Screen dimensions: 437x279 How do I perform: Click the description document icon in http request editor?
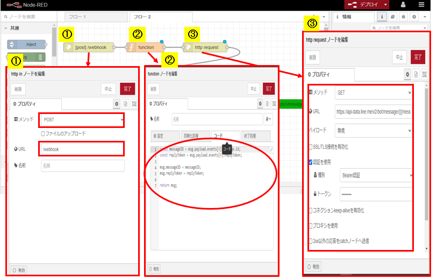pos(416,74)
